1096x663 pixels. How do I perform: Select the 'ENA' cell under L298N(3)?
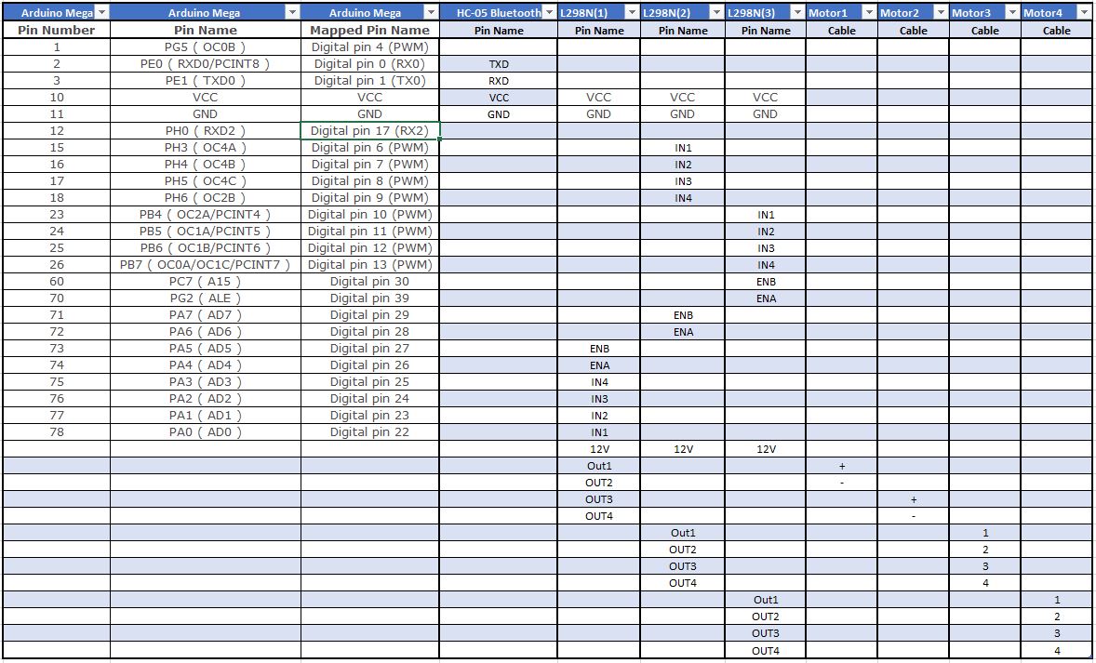pos(766,298)
